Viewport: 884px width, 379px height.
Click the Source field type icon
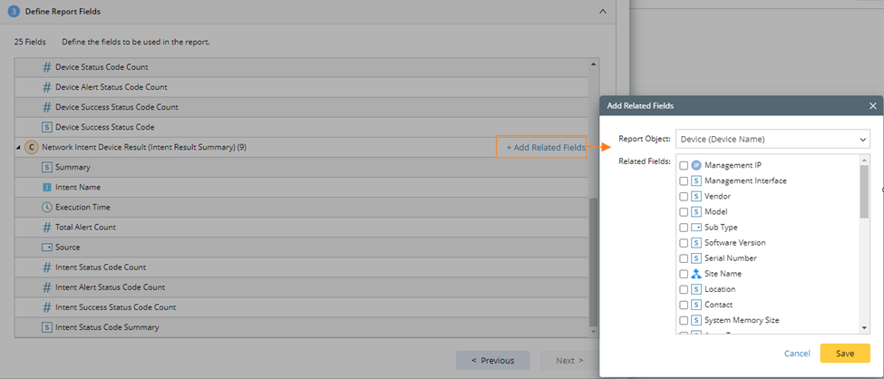tap(47, 248)
